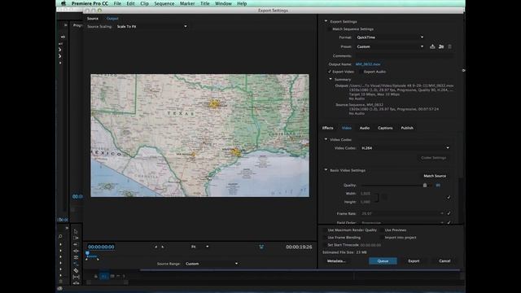Open the Apple menu
This screenshot has width=521, height=293.
tap(63, 3)
